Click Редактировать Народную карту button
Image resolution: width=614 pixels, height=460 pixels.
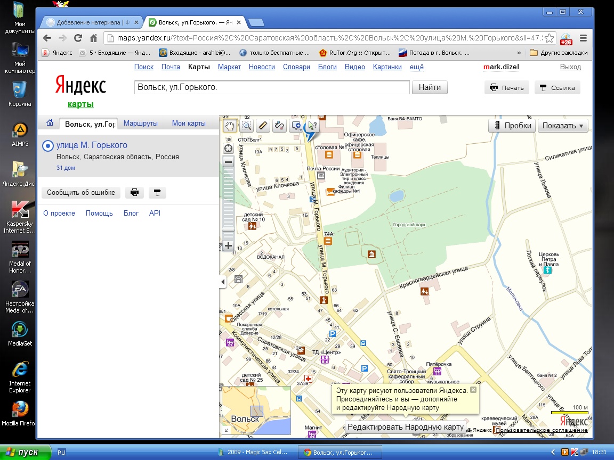pos(406,427)
